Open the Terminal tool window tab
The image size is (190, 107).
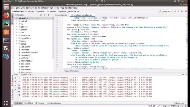point(40,103)
